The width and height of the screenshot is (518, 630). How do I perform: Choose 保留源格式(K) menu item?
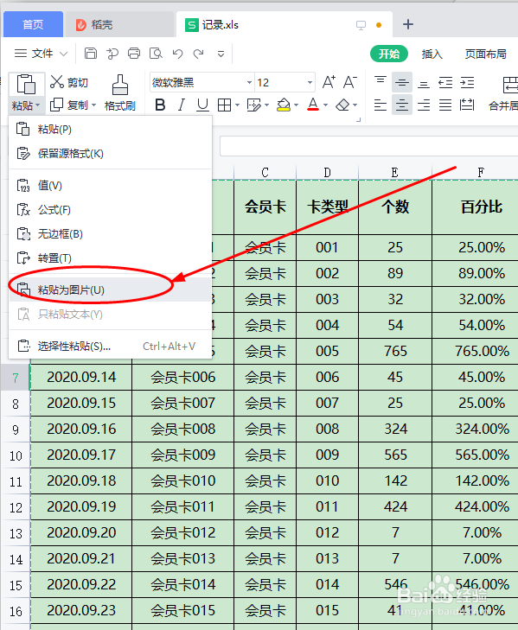tap(110, 154)
